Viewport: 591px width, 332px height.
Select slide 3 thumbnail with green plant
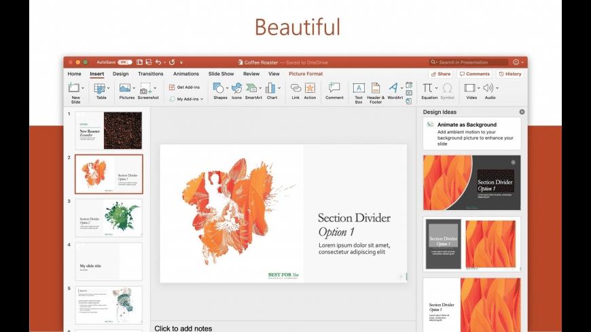[x=109, y=218]
